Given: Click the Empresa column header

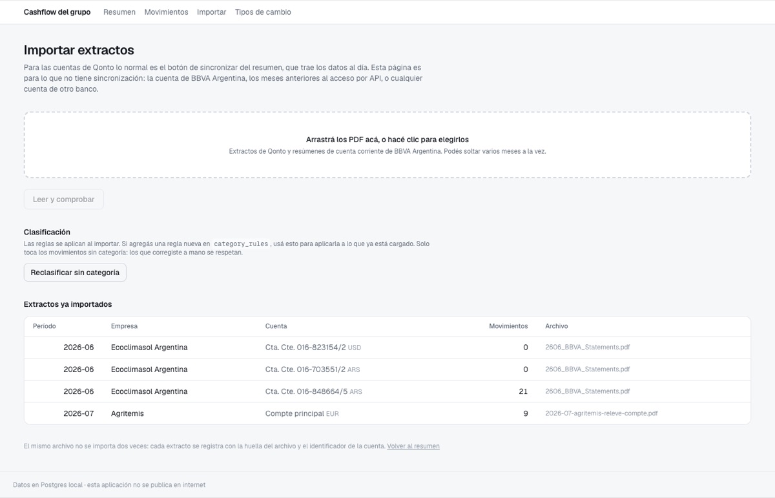Looking at the screenshot, I should 124,326.
